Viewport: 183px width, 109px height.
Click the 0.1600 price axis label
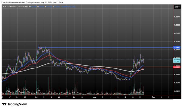177,83
